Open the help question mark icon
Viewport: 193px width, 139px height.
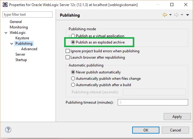point(8,130)
